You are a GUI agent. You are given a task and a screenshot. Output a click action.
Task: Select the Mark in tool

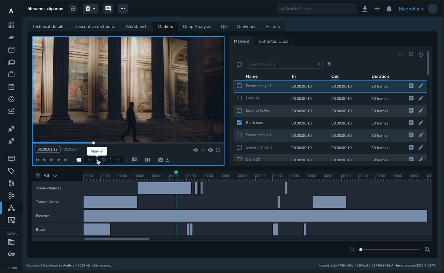click(x=97, y=160)
